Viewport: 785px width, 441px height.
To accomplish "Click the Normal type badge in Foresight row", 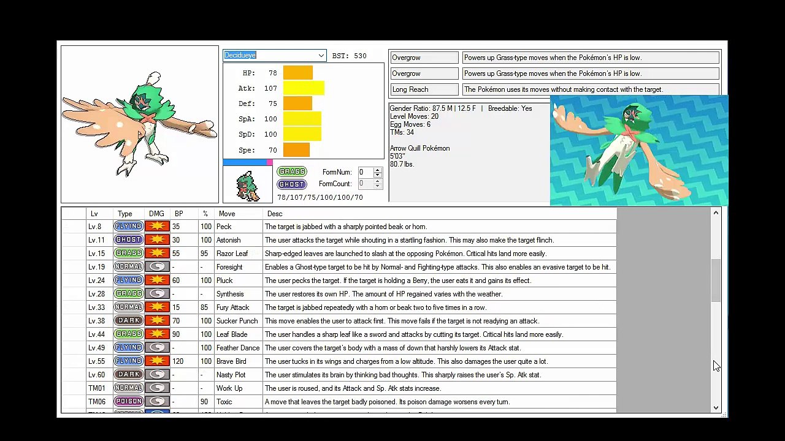I will point(128,267).
